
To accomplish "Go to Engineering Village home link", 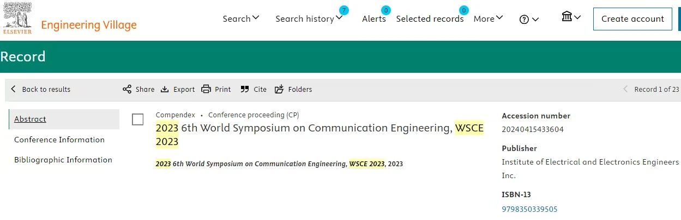I will pos(89,25).
